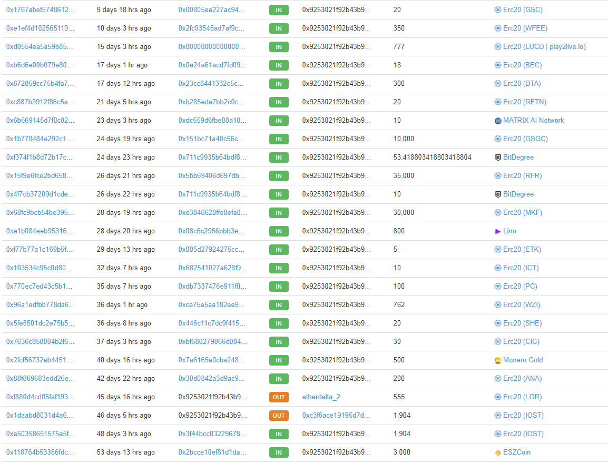Click the Monero Gold coin icon

pyautogui.click(x=498, y=360)
